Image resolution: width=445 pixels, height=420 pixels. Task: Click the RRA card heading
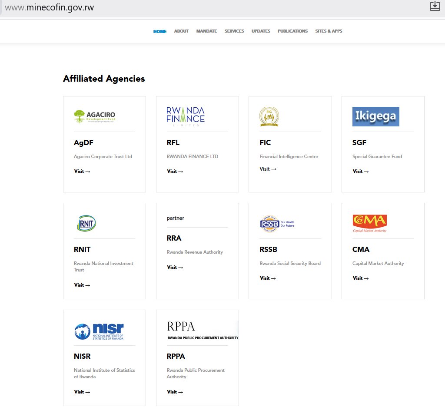pos(174,238)
